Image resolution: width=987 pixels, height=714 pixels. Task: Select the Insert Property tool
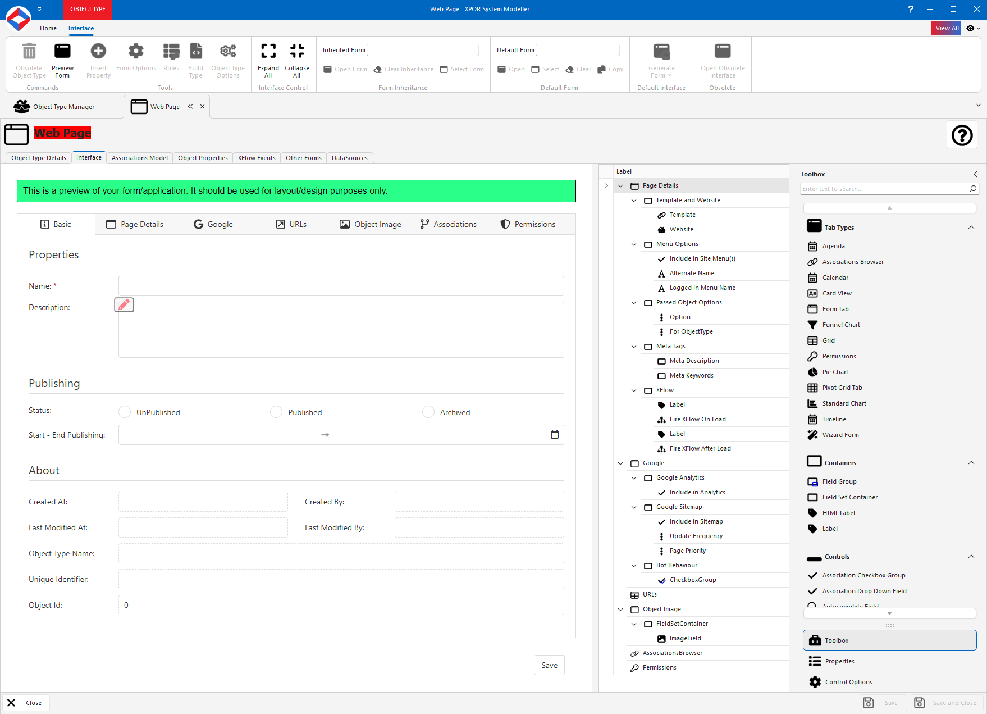[x=98, y=59]
